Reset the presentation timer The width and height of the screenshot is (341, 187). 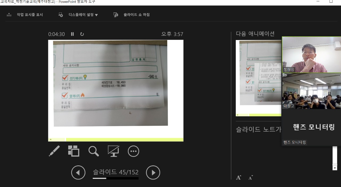pyautogui.click(x=82, y=34)
